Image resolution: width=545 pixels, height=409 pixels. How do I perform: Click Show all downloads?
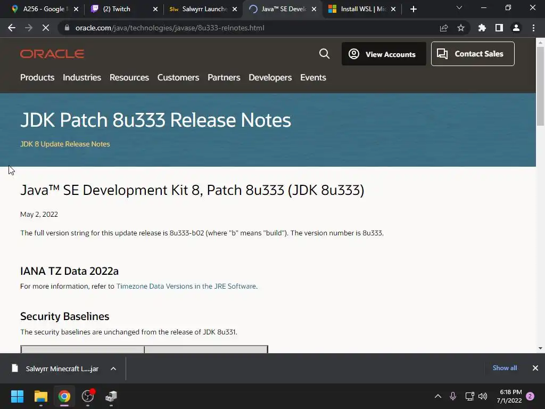(x=505, y=368)
